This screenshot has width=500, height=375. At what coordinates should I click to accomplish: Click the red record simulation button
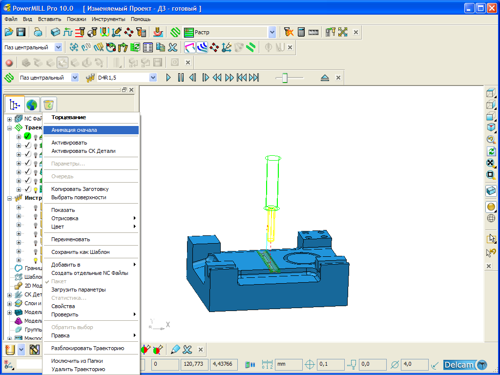click(x=9, y=62)
